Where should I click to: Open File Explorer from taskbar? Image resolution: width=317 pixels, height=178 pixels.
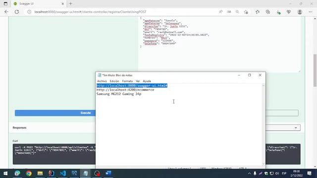click(40, 174)
